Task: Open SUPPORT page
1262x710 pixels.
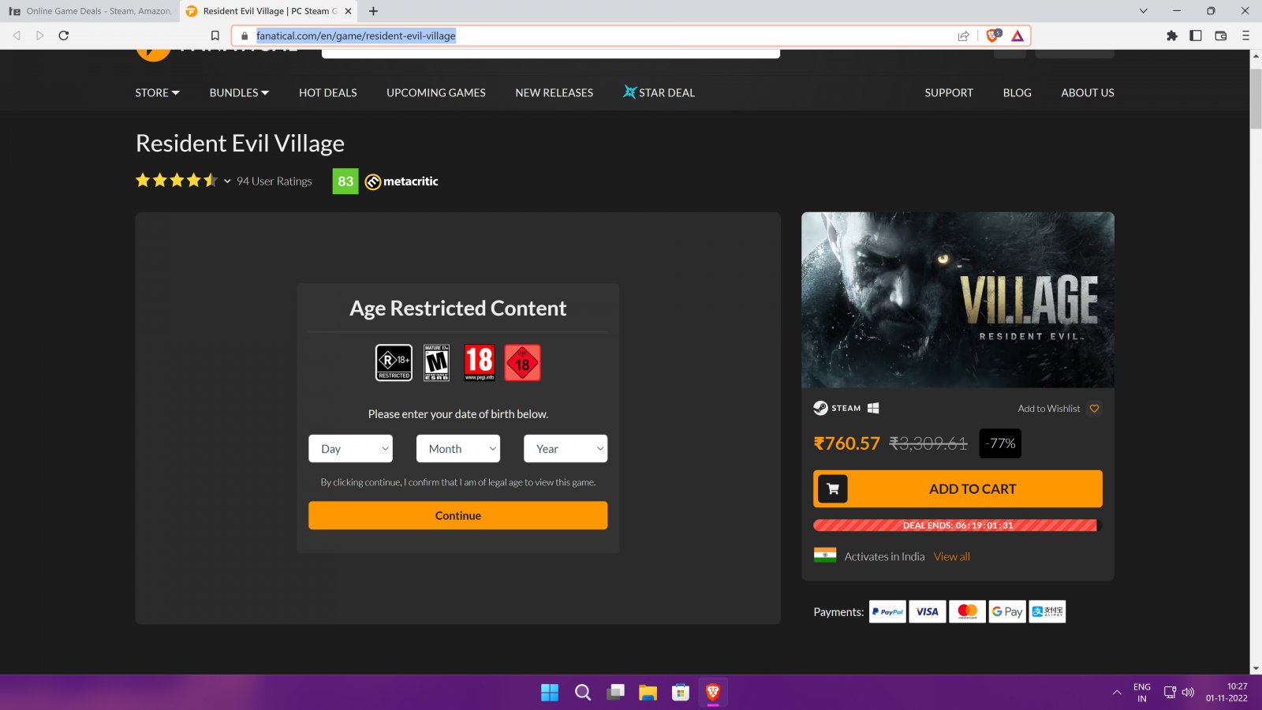Action: coord(949,92)
